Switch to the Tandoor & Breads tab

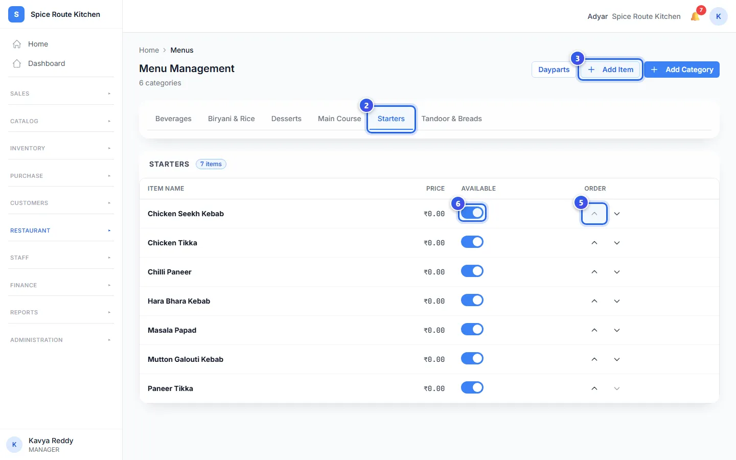(452, 119)
